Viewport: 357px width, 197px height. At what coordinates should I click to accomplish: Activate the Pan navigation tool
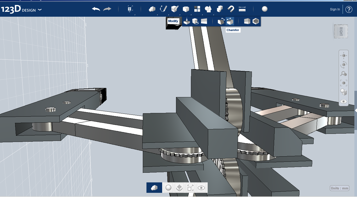(344, 56)
